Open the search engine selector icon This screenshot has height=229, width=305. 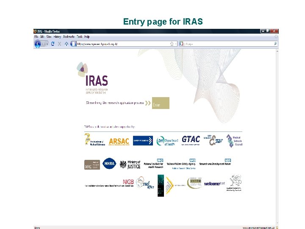181,44
